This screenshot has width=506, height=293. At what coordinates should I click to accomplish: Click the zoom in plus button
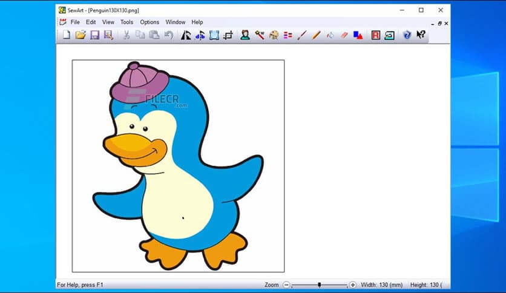pyautogui.click(x=353, y=285)
